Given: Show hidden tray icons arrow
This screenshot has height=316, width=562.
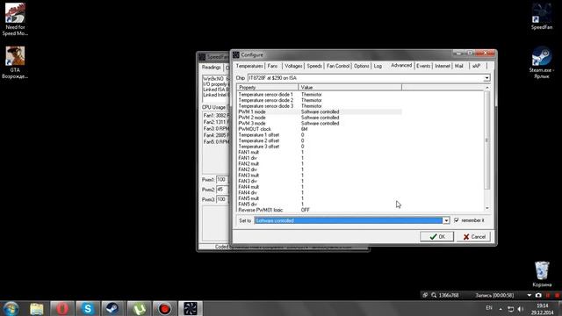Looking at the screenshot, I should click(x=501, y=309).
